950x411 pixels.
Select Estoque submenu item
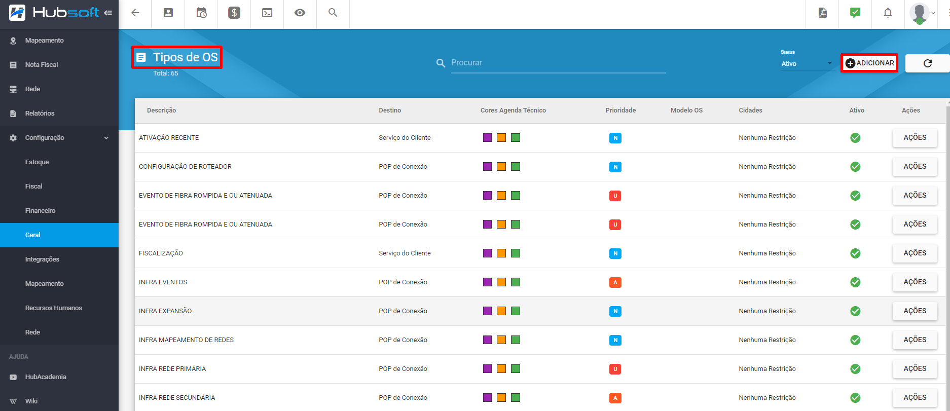coord(59,162)
